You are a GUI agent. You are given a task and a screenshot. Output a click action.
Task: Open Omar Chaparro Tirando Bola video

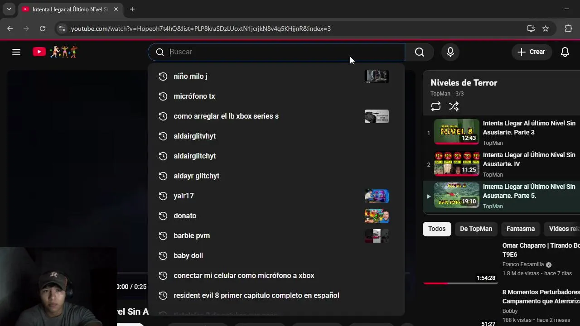point(541,250)
